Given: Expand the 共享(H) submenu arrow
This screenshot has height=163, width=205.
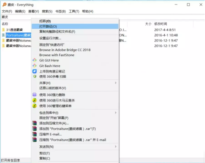Looking at the screenshot, I should 116,83.
